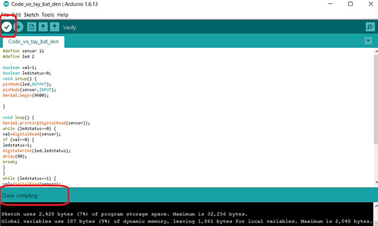Open the Edit menu

(16, 15)
